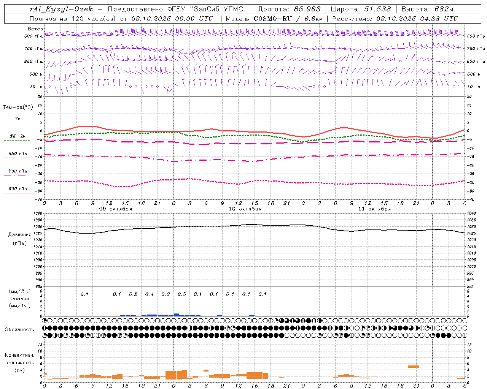Click the elevation text Высота: 682м
The height and width of the screenshot is (389, 487).
click(427, 9)
